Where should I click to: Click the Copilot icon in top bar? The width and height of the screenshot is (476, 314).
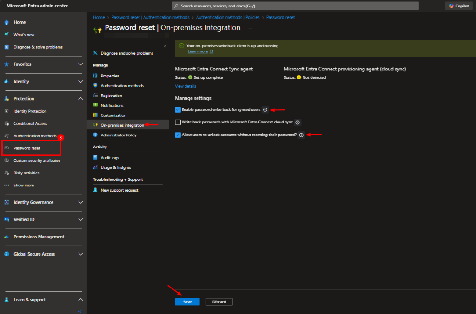[451, 6]
